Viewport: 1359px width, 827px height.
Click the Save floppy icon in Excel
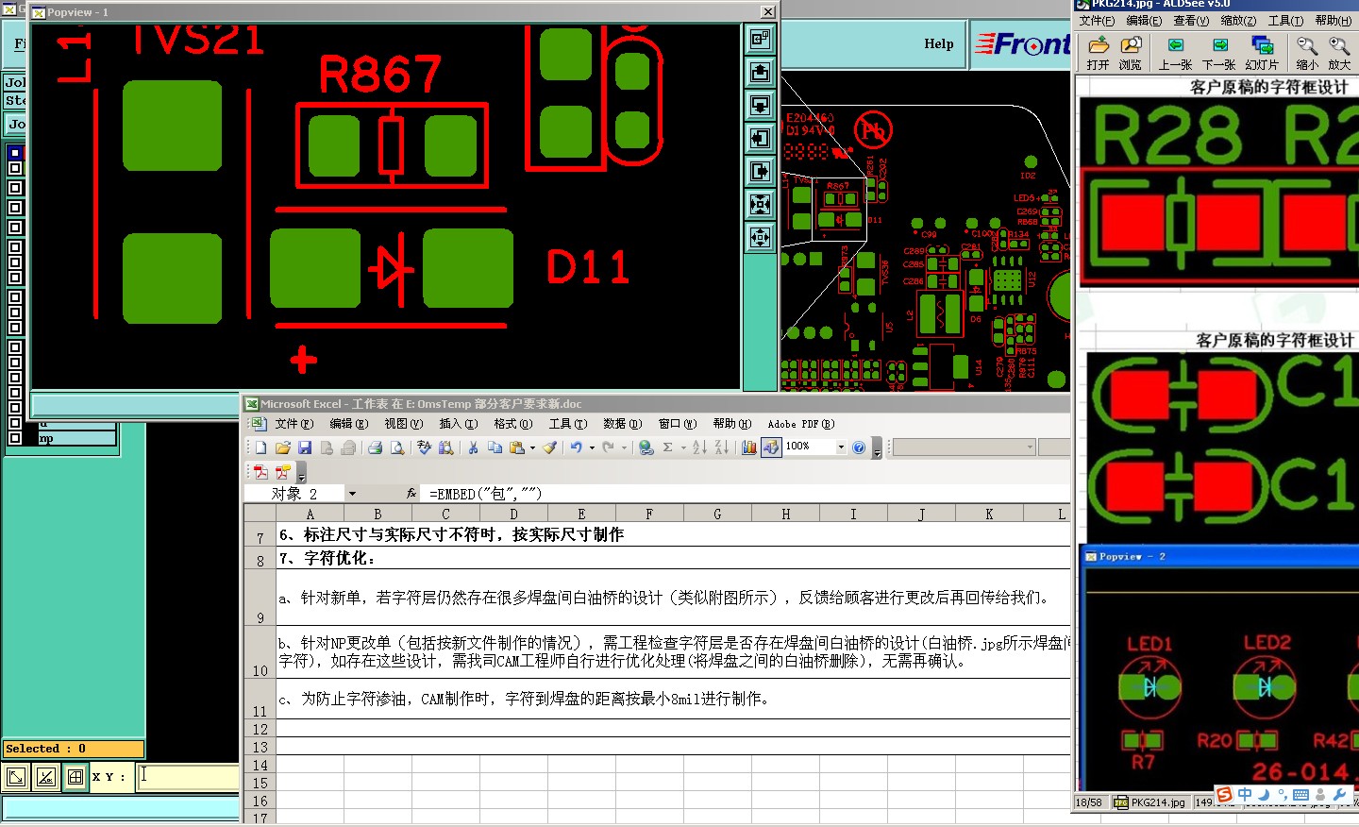tap(304, 447)
